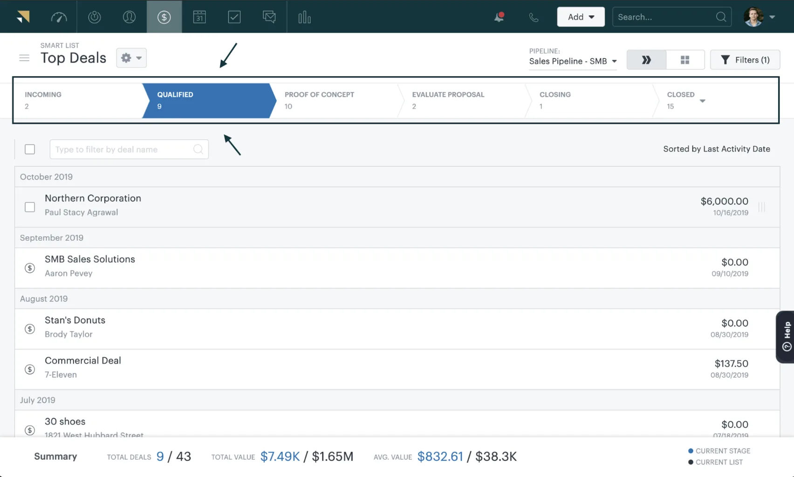Open the Email inbox icon
The height and width of the screenshot is (477, 794).
click(269, 17)
